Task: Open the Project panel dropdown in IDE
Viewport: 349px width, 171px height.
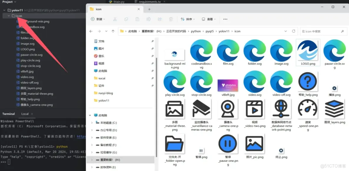Action: point(9,2)
